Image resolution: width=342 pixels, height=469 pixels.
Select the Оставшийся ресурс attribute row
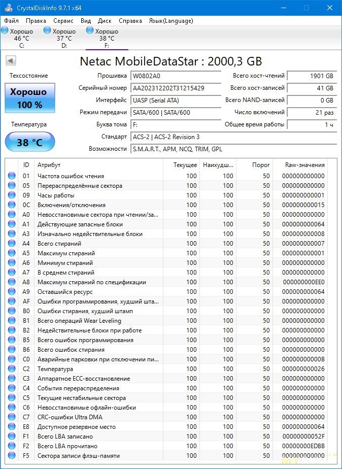167,292
